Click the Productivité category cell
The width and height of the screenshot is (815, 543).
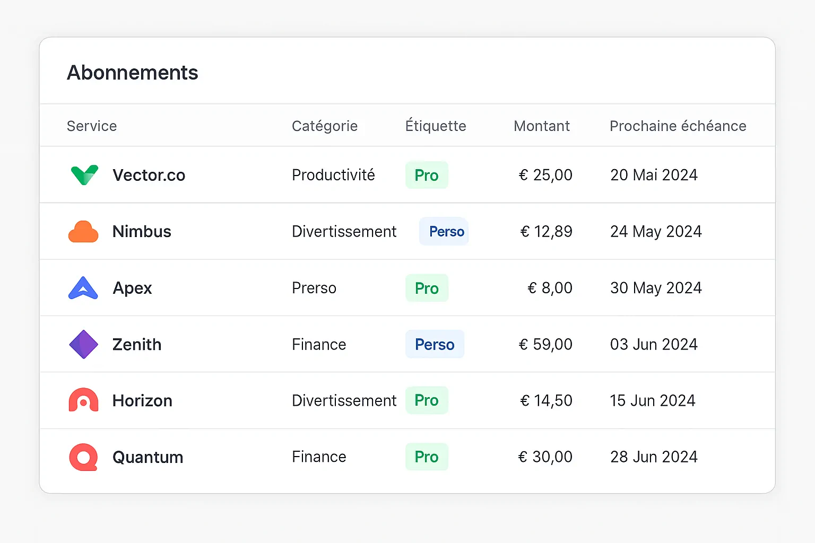point(333,175)
